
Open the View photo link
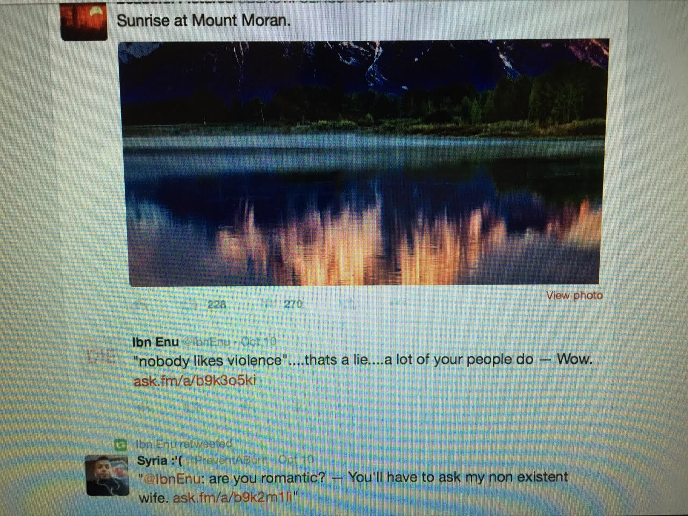coord(575,295)
